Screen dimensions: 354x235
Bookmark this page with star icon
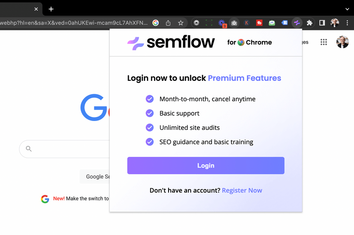point(181,23)
